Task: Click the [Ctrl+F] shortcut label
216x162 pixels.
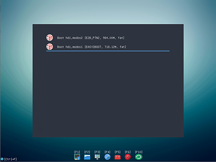Action: click(10, 159)
